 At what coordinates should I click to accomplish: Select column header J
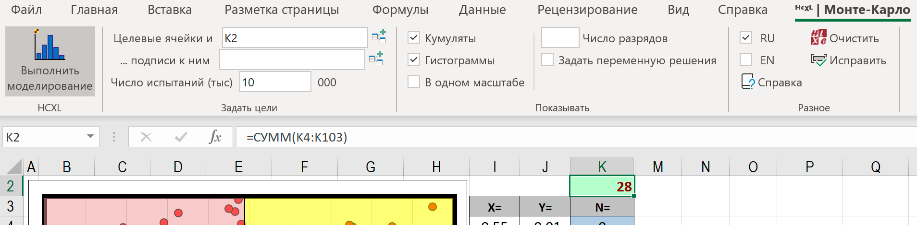tap(545, 166)
